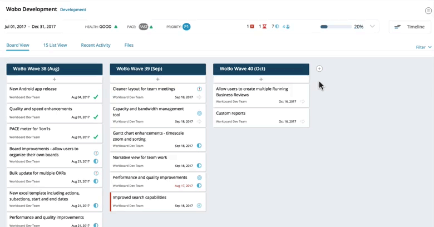Open the Bulk update for multiple OKRs card

click(x=55, y=177)
